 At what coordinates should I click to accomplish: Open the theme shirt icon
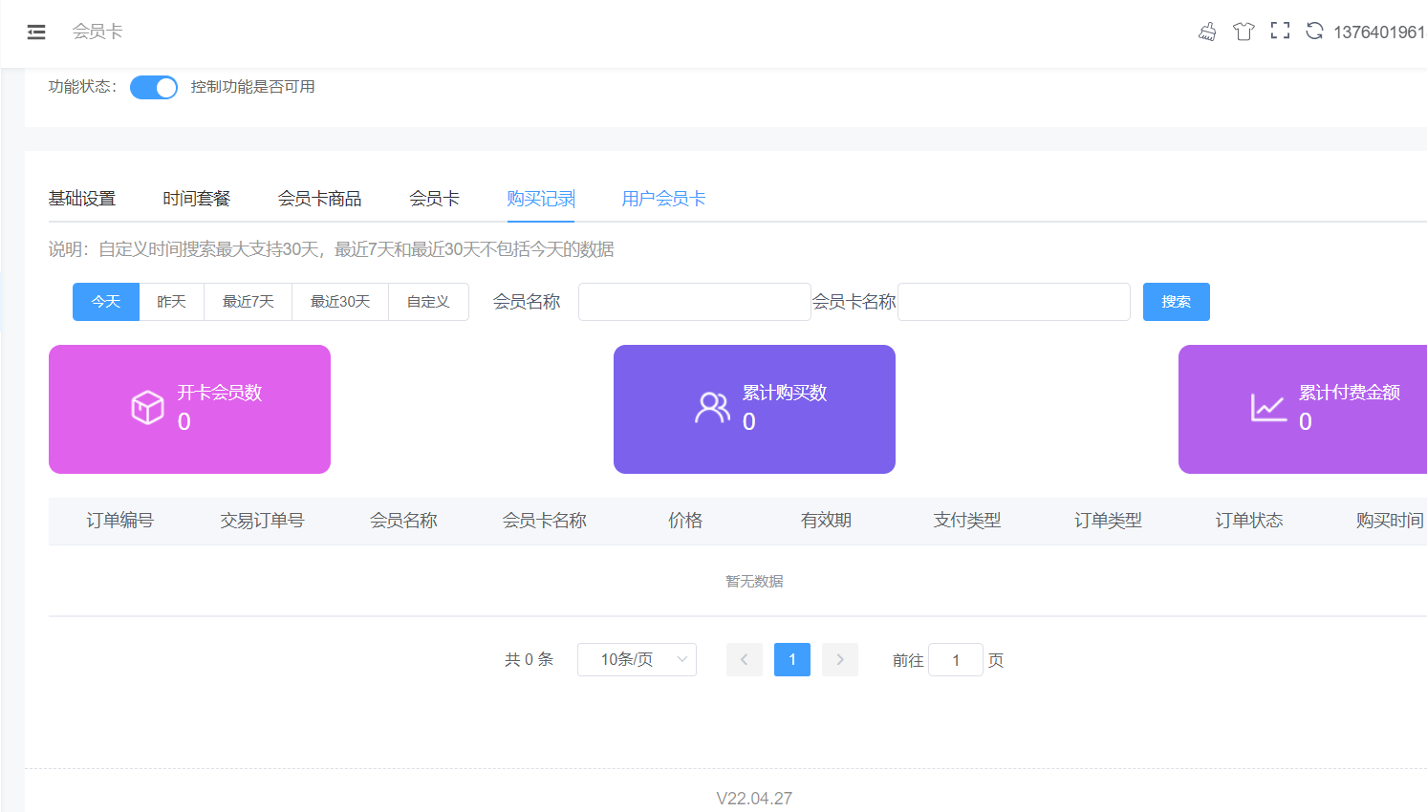pyautogui.click(x=1243, y=32)
